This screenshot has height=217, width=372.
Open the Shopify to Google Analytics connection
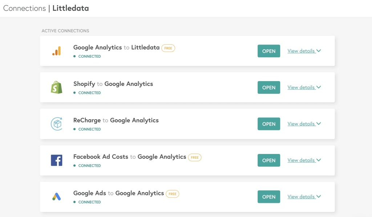[x=269, y=87]
